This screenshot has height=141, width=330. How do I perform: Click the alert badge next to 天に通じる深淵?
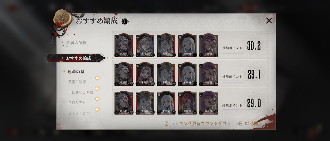tap(97, 88)
